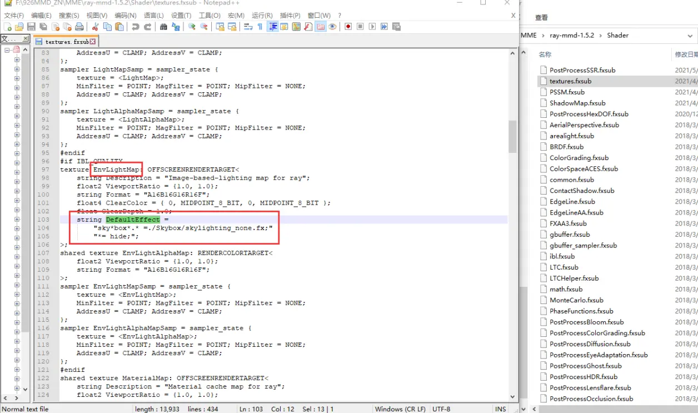The image size is (698, 413).
Task: Open the User Defined Language dialog icon
Action: [x=284, y=27]
